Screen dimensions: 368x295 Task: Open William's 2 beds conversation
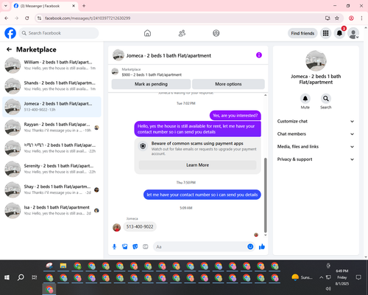(52, 66)
